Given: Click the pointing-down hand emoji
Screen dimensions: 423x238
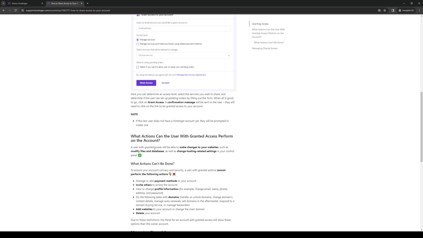Looking at the screenshot, I should (x=170, y=174).
